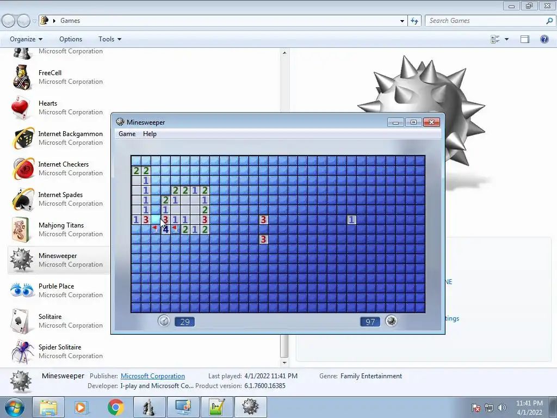Select Internet Backgammon icon

(23, 138)
